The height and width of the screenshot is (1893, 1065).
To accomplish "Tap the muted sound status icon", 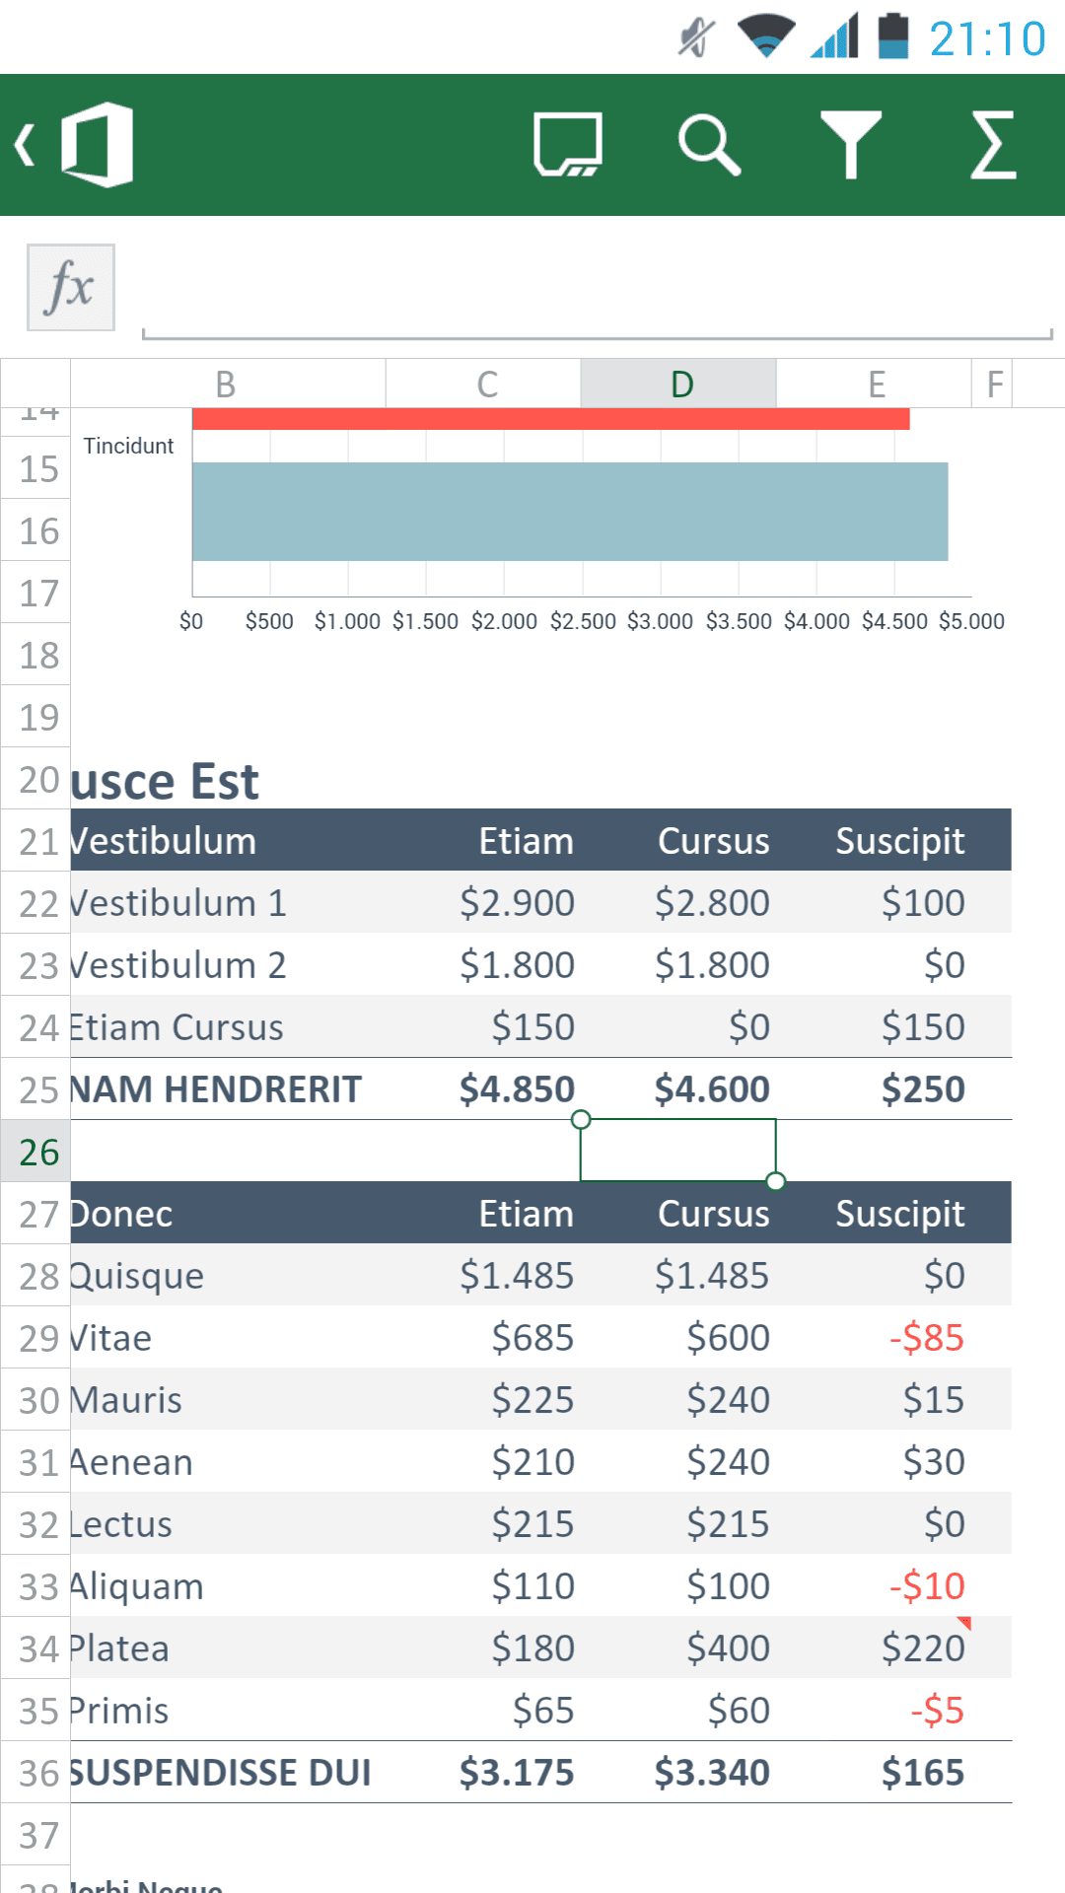I will pyautogui.click(x=696, y=37).
